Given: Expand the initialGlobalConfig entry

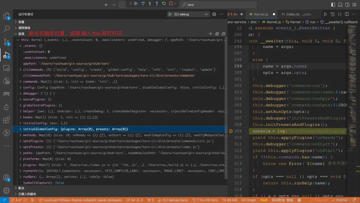Looking at the screenshot, I should point(20,129).
